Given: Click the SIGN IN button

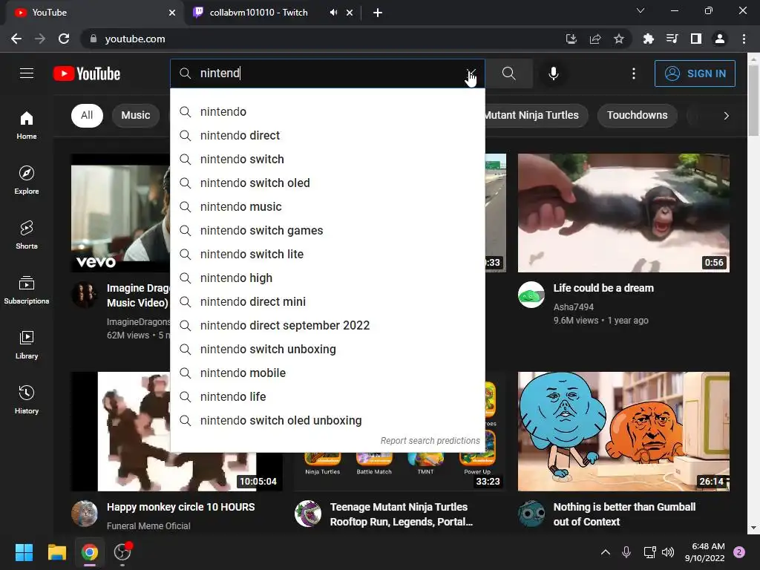Looking at the screenshot, I should click(695, 73).
